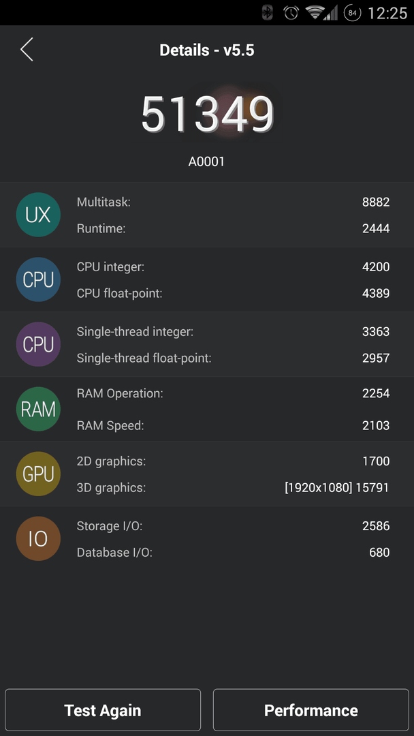Click the Test Again button
Image resolution: width=414 pixels, height=736 pixels.
[103, 710]
